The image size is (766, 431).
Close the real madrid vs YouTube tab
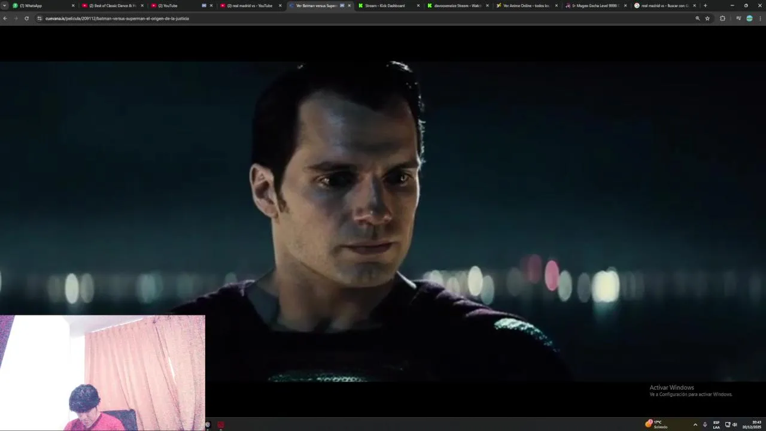coord(280,5)
